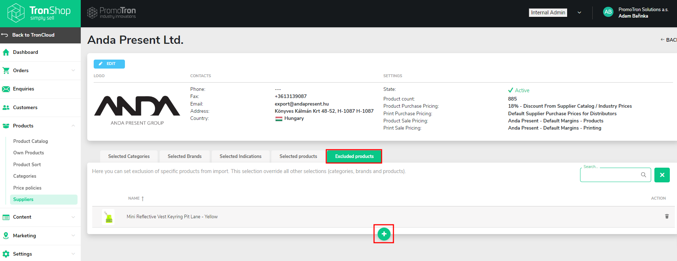Screen dimensions: 677x261
Task: Delete Mini Reflective Vest Keyring row
Action: 667,216
